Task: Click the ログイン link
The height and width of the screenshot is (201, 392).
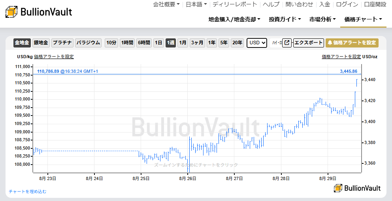Action: [x=347, y=4]
